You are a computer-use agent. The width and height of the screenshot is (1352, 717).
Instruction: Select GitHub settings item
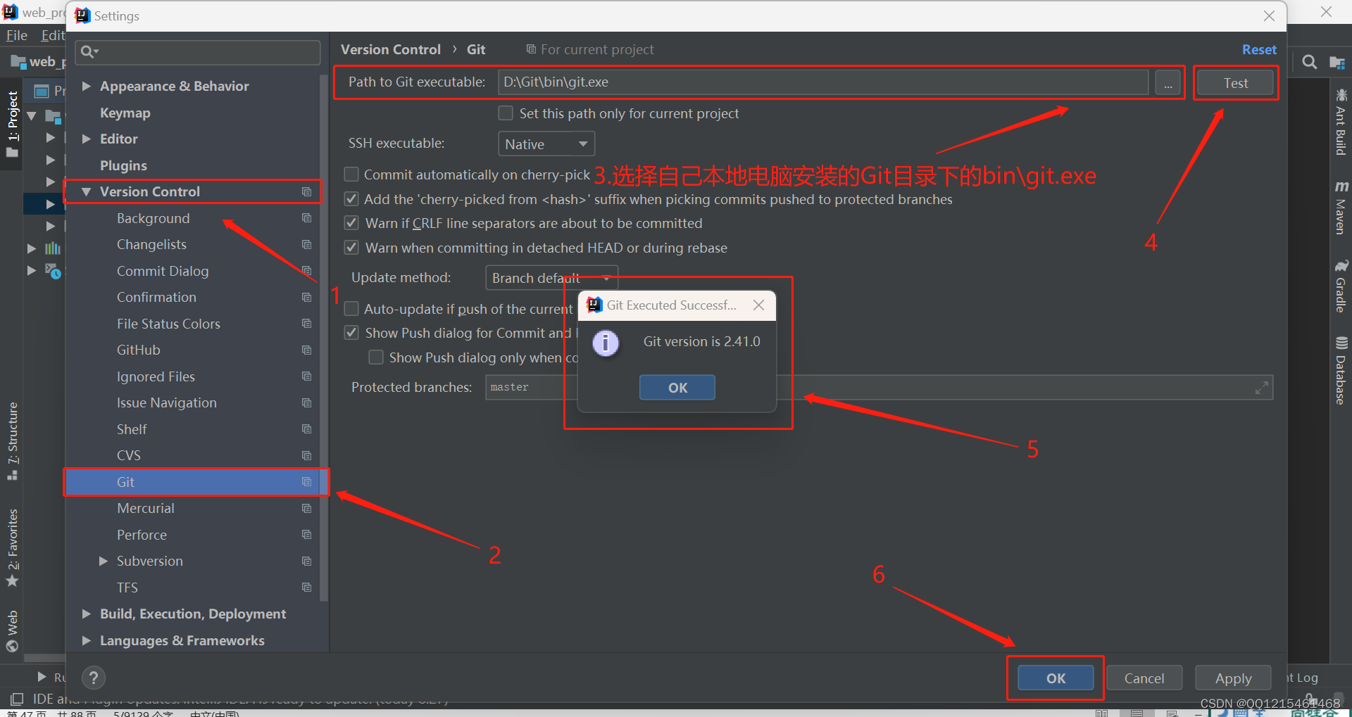(138, 350)
